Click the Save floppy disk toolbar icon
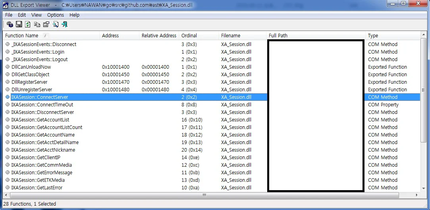430x210 pixels. click(x=19, y=24)
